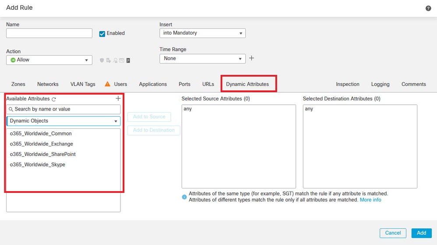Open the help question mark icon
This screenshot has width=437, height=245.
[x=428, y=8]
